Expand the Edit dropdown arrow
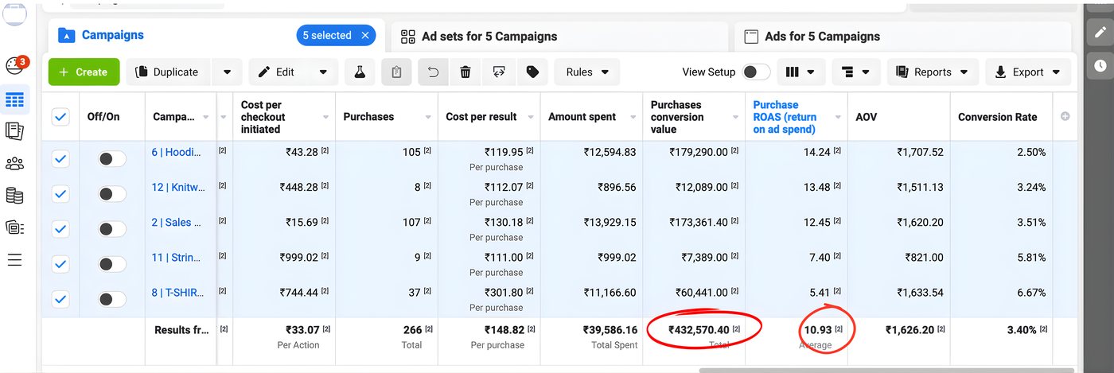The image size is (1114, 373). [323, 72]
